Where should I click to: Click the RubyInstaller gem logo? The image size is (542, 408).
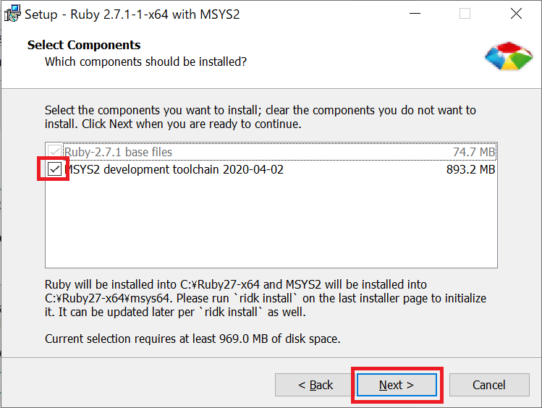pyautogui.click(x=509, y=56)
